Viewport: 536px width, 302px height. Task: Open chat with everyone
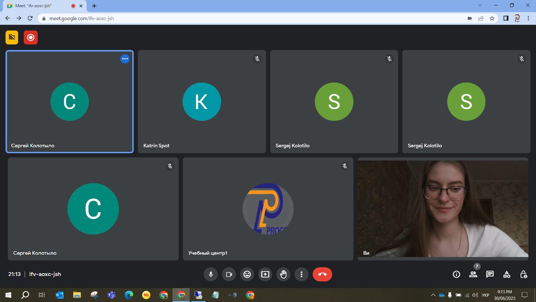(x=490, y=274)
